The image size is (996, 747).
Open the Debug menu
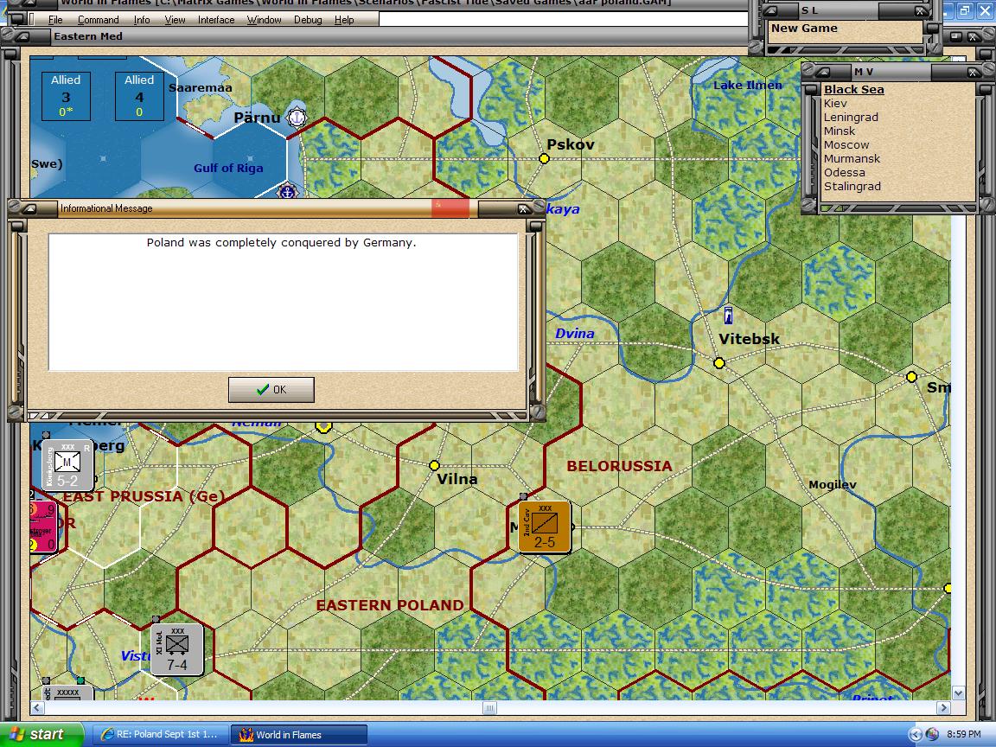[308, 20]
